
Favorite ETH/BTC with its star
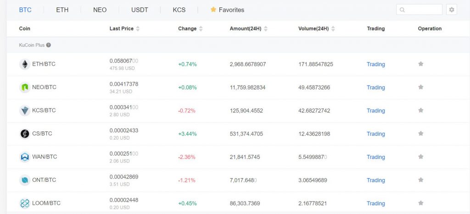(x=421, y=64)
